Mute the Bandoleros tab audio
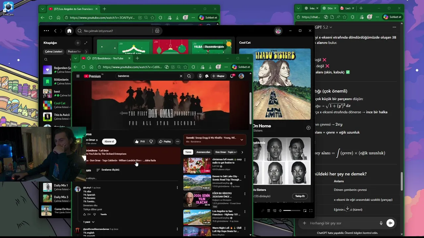 88,58
